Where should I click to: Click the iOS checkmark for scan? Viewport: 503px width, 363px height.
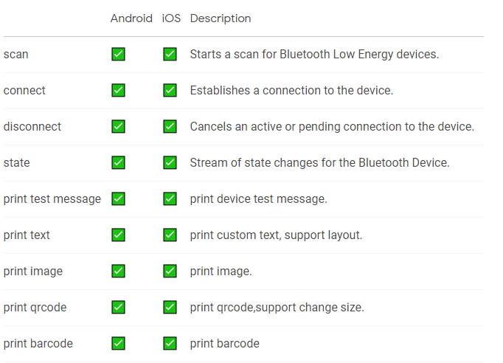pos(170,54)
